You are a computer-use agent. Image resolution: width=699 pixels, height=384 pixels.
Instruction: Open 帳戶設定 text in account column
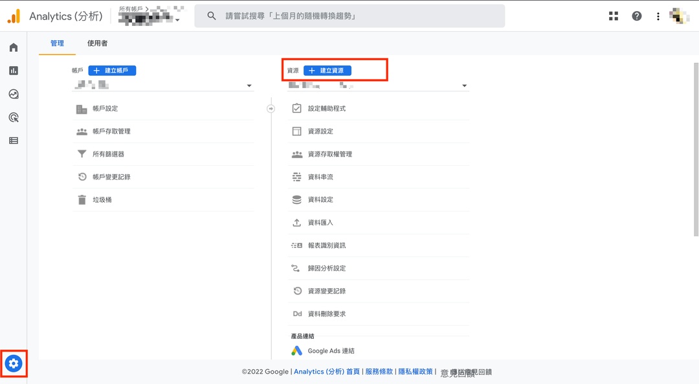(105, 108)
